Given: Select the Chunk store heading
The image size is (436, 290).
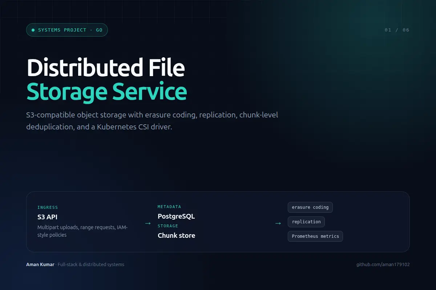Looking at the screenshot, I should point(176,236).
